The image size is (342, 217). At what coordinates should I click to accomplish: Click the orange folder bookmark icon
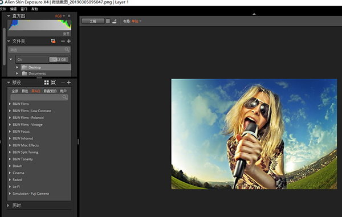point(53,41)
